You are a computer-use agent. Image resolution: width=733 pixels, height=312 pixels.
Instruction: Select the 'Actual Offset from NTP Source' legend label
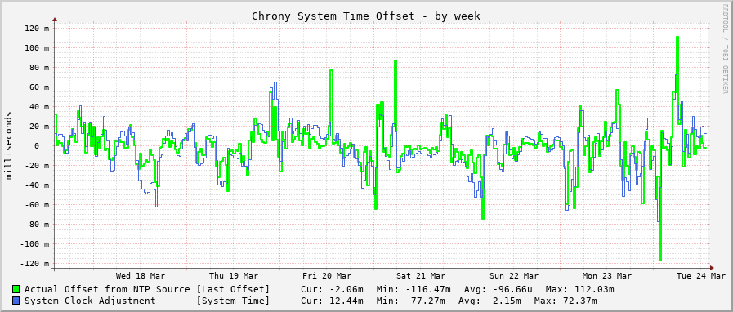(x=107, y=289)
